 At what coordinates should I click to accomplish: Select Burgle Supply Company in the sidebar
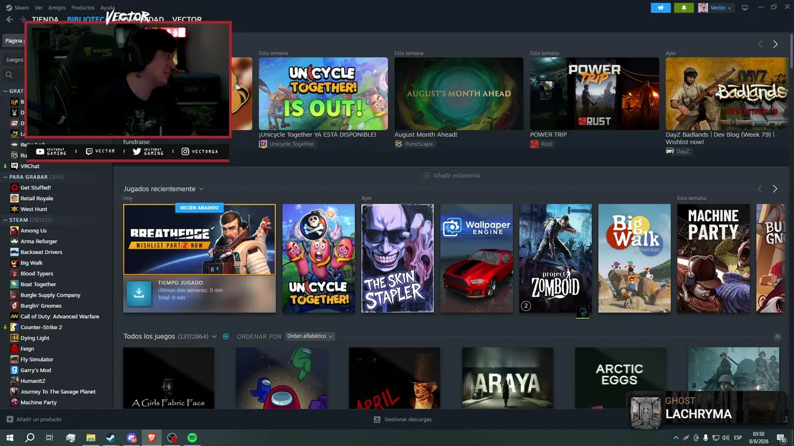coord(50,295)
